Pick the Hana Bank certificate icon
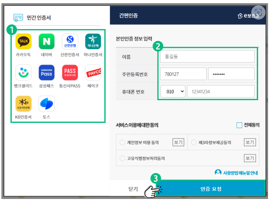 [93, 41]
